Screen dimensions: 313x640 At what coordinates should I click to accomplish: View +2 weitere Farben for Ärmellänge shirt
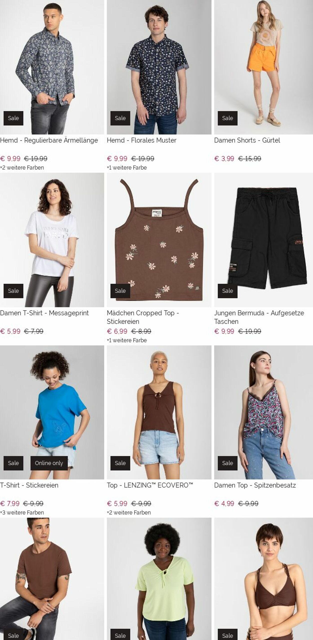22,168
